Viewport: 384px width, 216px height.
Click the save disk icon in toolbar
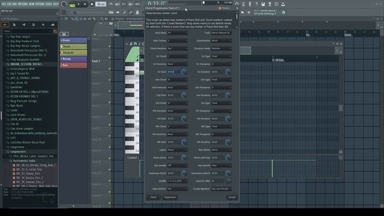coord(263,4)
